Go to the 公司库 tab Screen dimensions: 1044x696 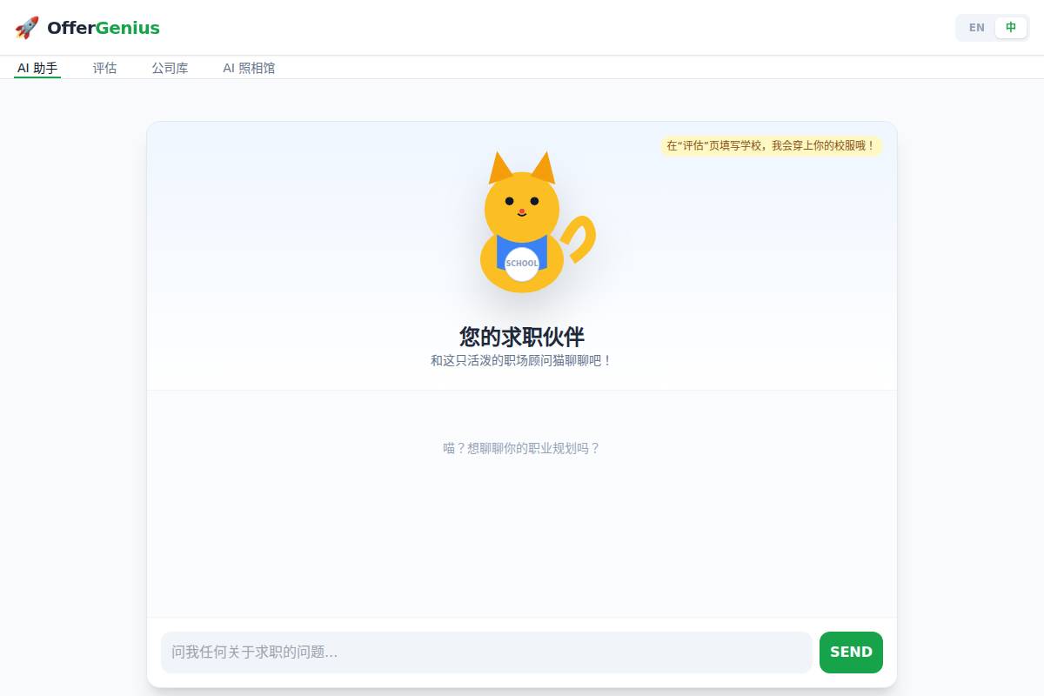point(170,68)
